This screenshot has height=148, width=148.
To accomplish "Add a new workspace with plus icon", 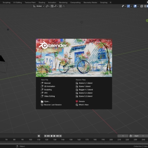I will tap(111, 3).
